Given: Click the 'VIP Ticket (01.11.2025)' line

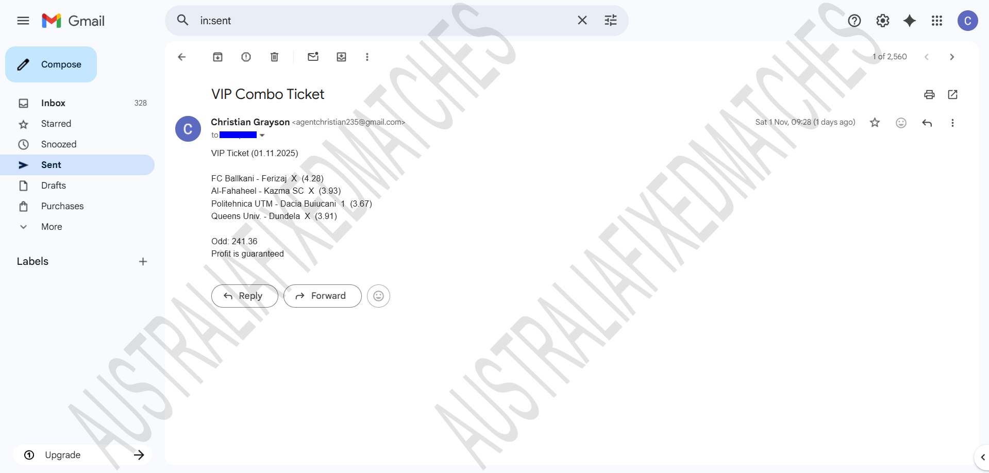Looking at the screenshot, I should tap(255, 153).
